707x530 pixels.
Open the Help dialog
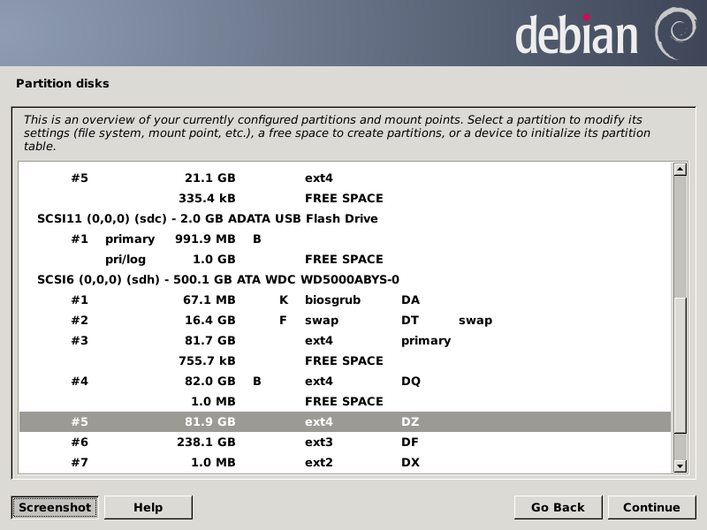point(148,507)
